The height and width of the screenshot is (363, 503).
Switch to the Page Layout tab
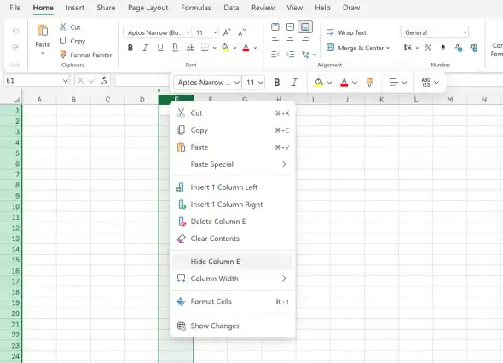coord(147,8)
